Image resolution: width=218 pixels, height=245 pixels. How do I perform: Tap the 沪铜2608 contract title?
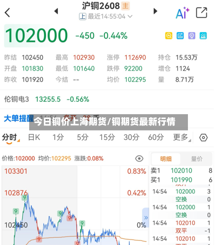tap(101, 6)
